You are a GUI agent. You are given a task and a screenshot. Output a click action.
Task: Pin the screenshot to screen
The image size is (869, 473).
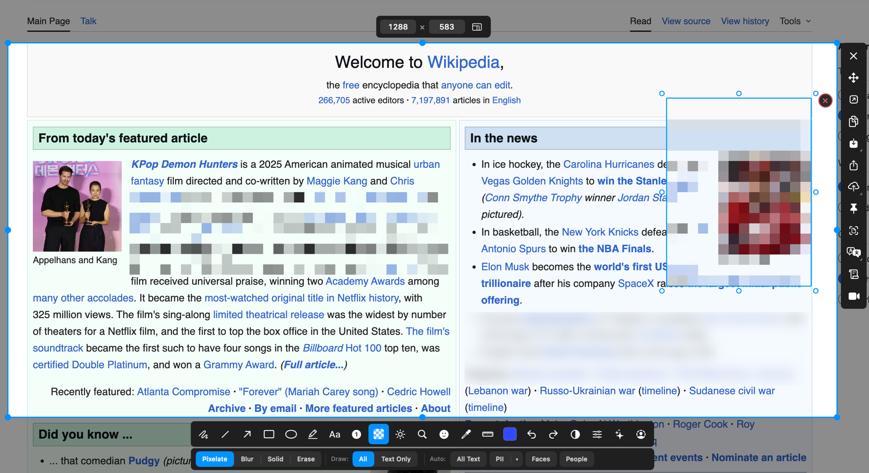pos(853,209)
